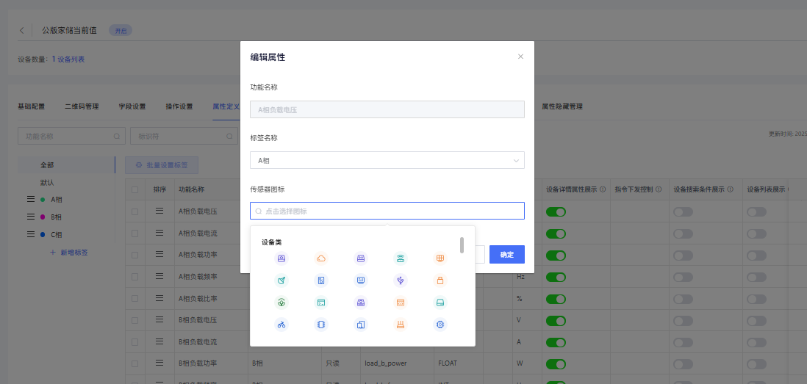Select the purple USB symbol icon
The width and height of the screenshot is (807, 384).
click(x=401, y=280)
